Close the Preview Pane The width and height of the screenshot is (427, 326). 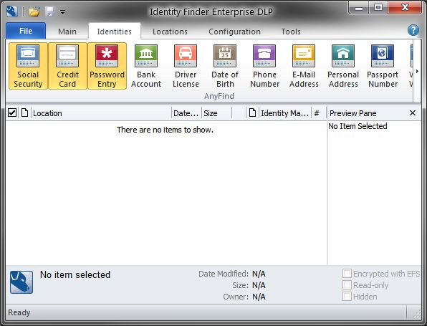413,112
